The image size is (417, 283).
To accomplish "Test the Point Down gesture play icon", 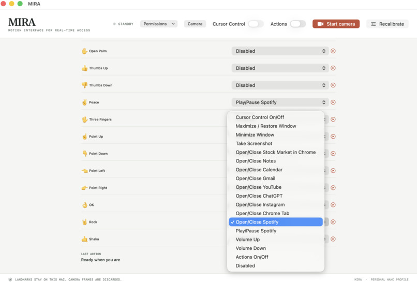I will click(333, 154).
